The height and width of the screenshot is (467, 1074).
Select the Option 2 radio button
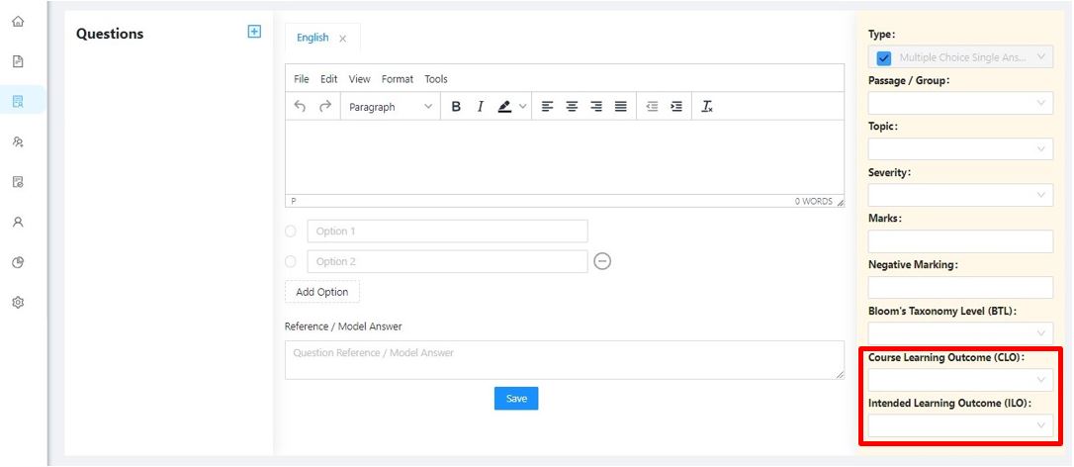[291, 261]
